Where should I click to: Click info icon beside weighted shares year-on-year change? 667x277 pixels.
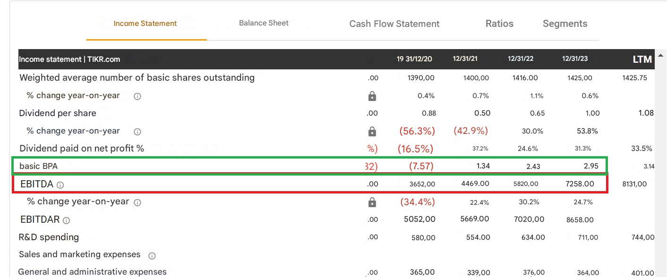(x=137, y=96)
